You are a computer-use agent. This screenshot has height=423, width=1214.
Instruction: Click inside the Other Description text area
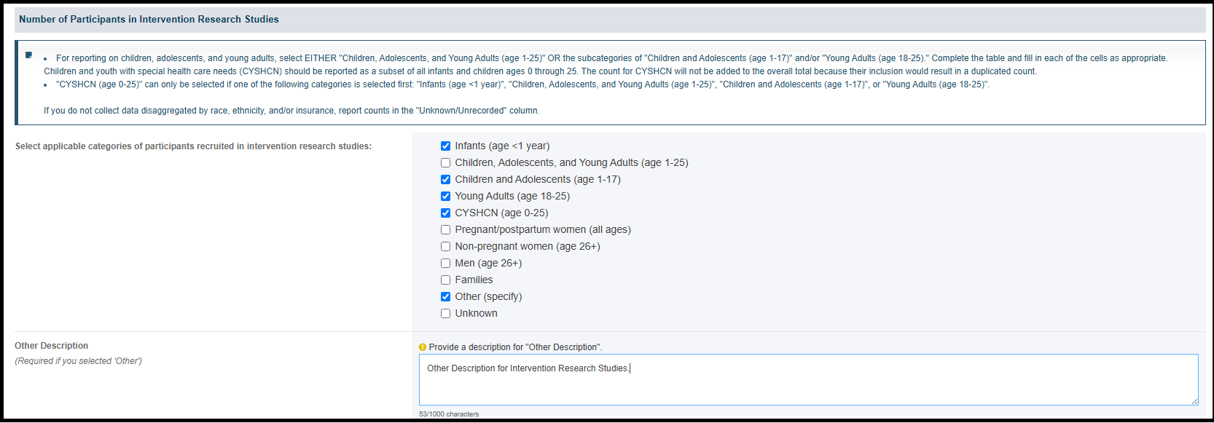tap(808, 379)
